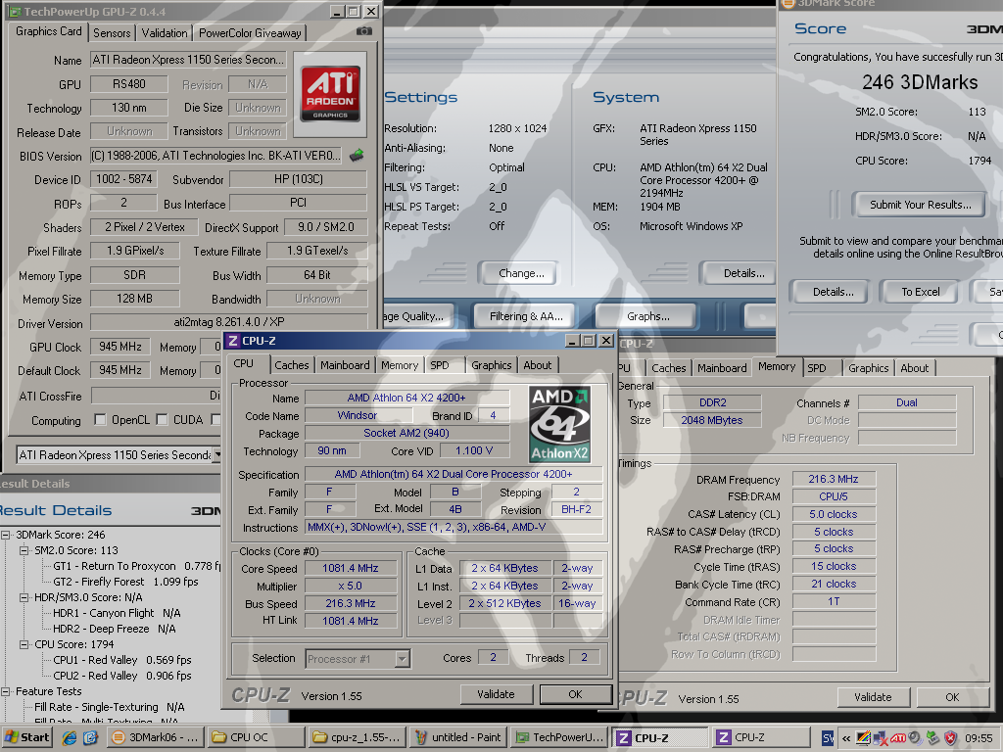This screenshot has height=752, width=1003.
Task: Collapse the Feature Tests tree node
Action: click(x=6, y=692)
